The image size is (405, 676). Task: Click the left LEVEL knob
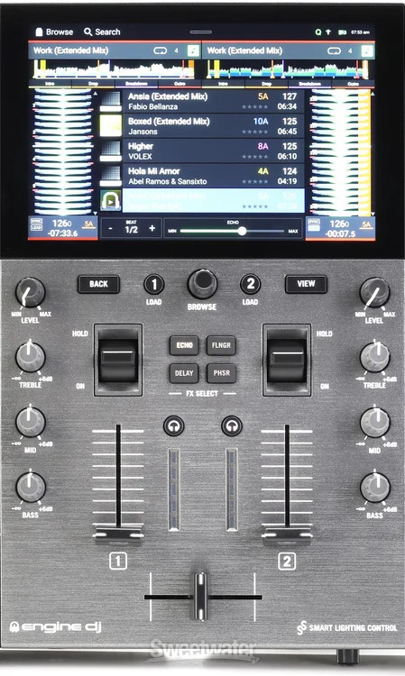pyautogui.click(x=30, y=292)
